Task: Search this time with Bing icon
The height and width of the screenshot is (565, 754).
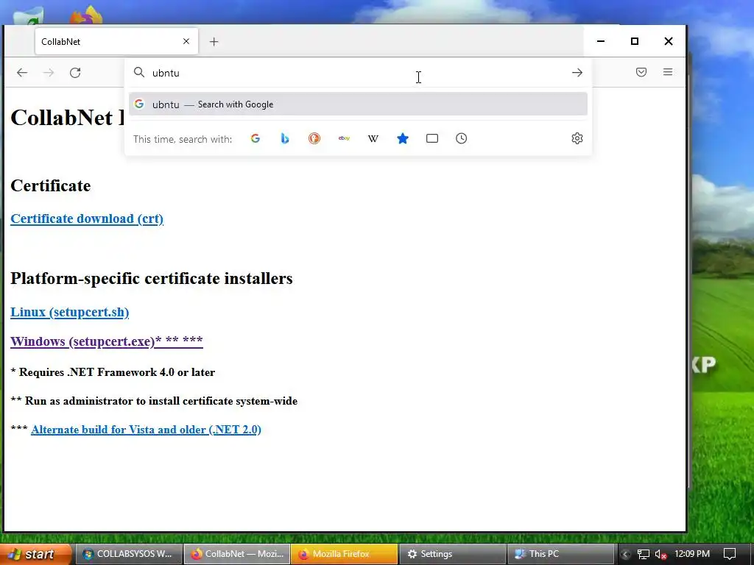Action: tap(285, 138)
